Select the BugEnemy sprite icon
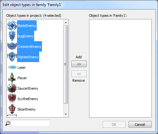158x134 pixels. pyautogui.click(x=12, y=36)
